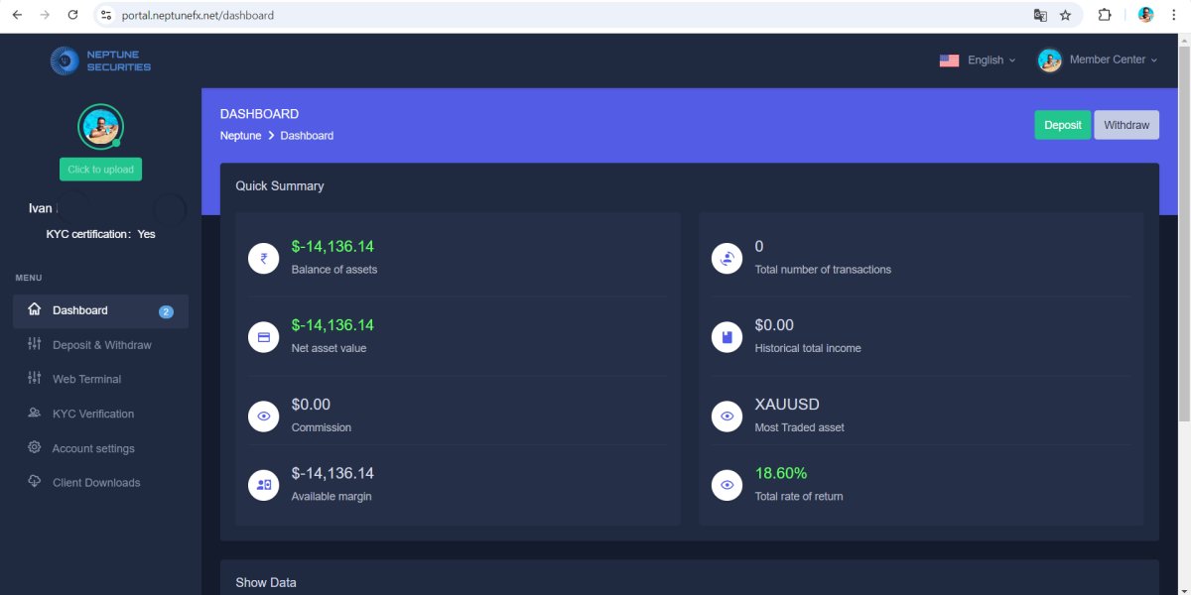The image size is (1191, 595).
Task: Click the book icon beside Historical total income
Action: 728,337
